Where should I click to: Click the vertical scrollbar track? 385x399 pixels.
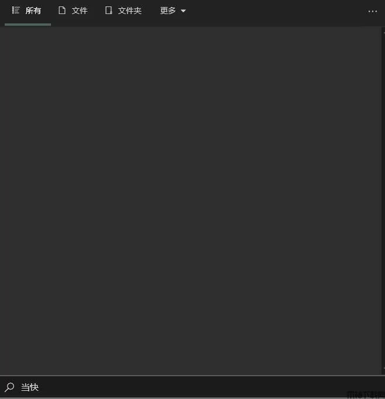point(383,201)
